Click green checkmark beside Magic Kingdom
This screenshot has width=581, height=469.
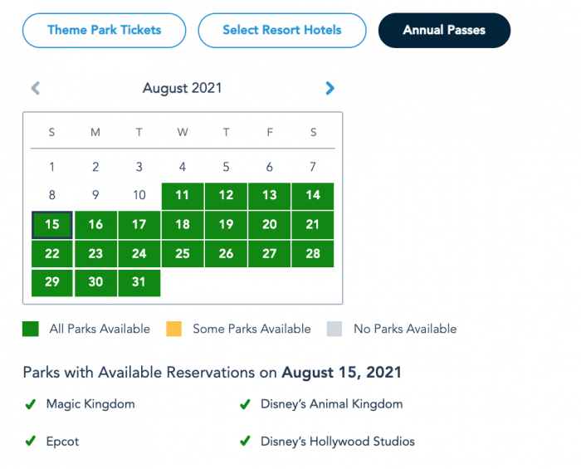click(x=31, y=404)
